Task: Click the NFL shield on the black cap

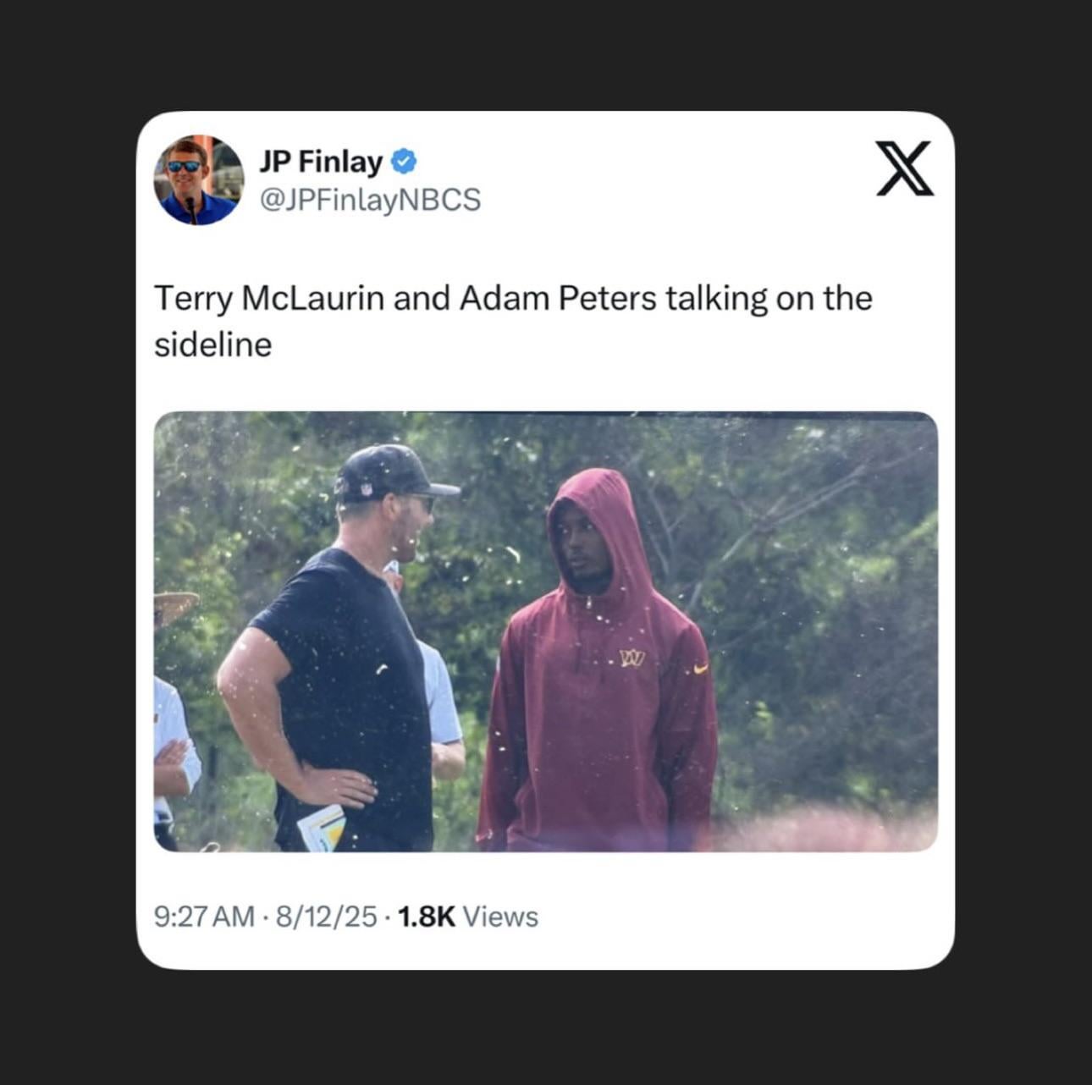Action: pyautogui.click(x=366, y=488)
